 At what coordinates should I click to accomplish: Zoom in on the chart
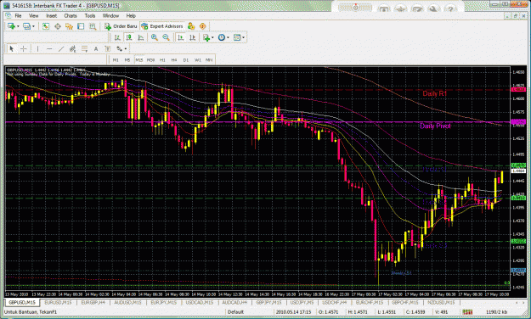[155, 37]
